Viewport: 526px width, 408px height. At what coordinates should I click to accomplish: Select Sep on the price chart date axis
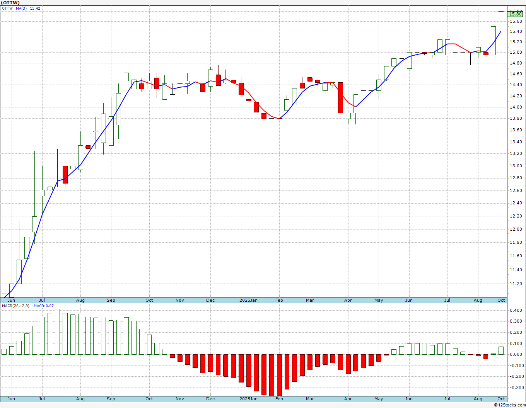click(x=111, y=300)
